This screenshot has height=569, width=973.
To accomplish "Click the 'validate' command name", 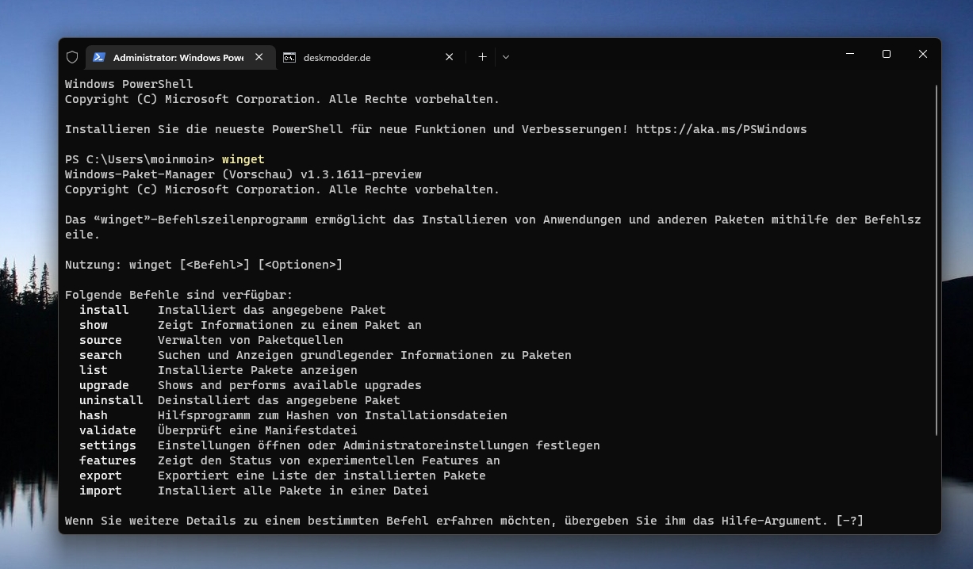I will [108, 430].
